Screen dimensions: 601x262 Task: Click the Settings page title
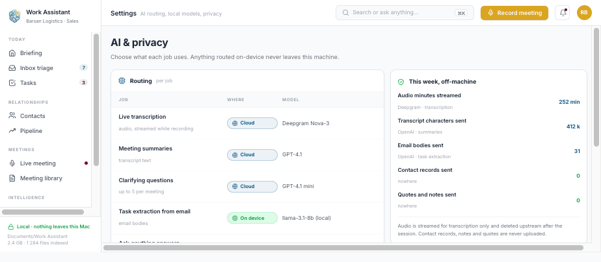click(x=124, y=14)
